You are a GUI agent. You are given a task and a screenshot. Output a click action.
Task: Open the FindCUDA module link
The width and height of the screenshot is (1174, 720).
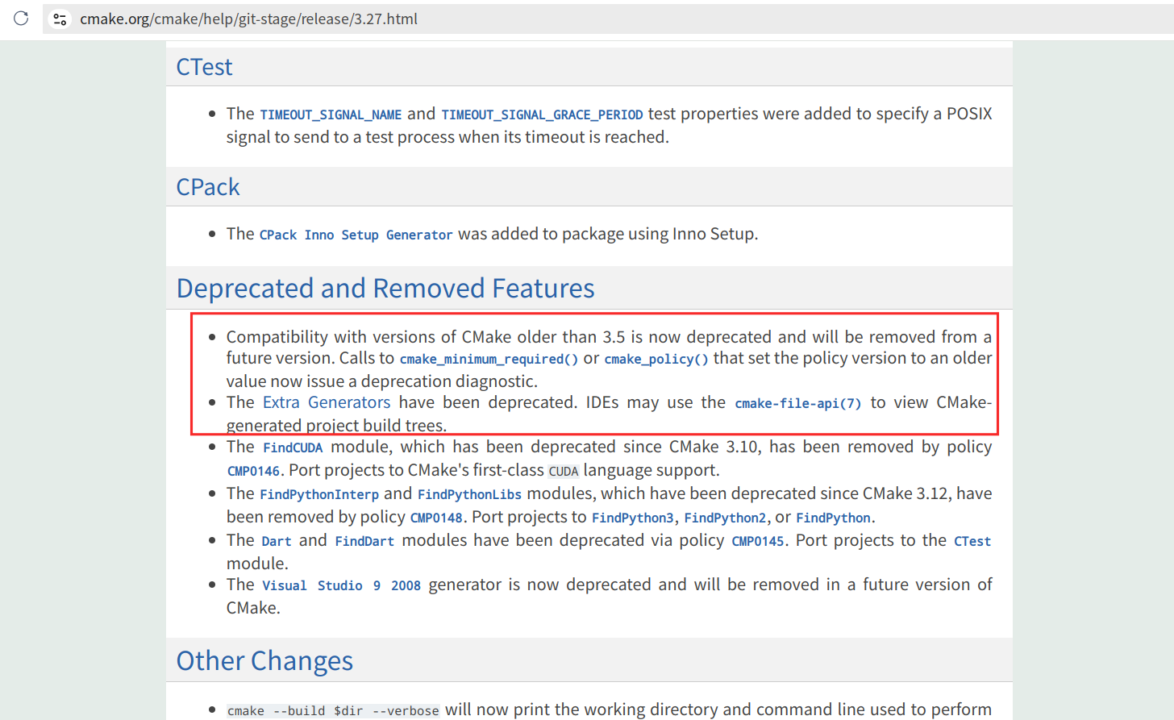[293, 447]
